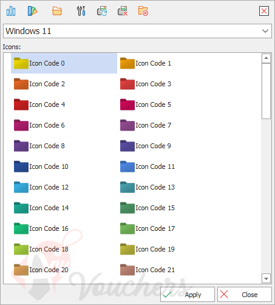Click the blue bar chart toolbar icon
This screenshot has height=305, width=275.
[11, 11]
